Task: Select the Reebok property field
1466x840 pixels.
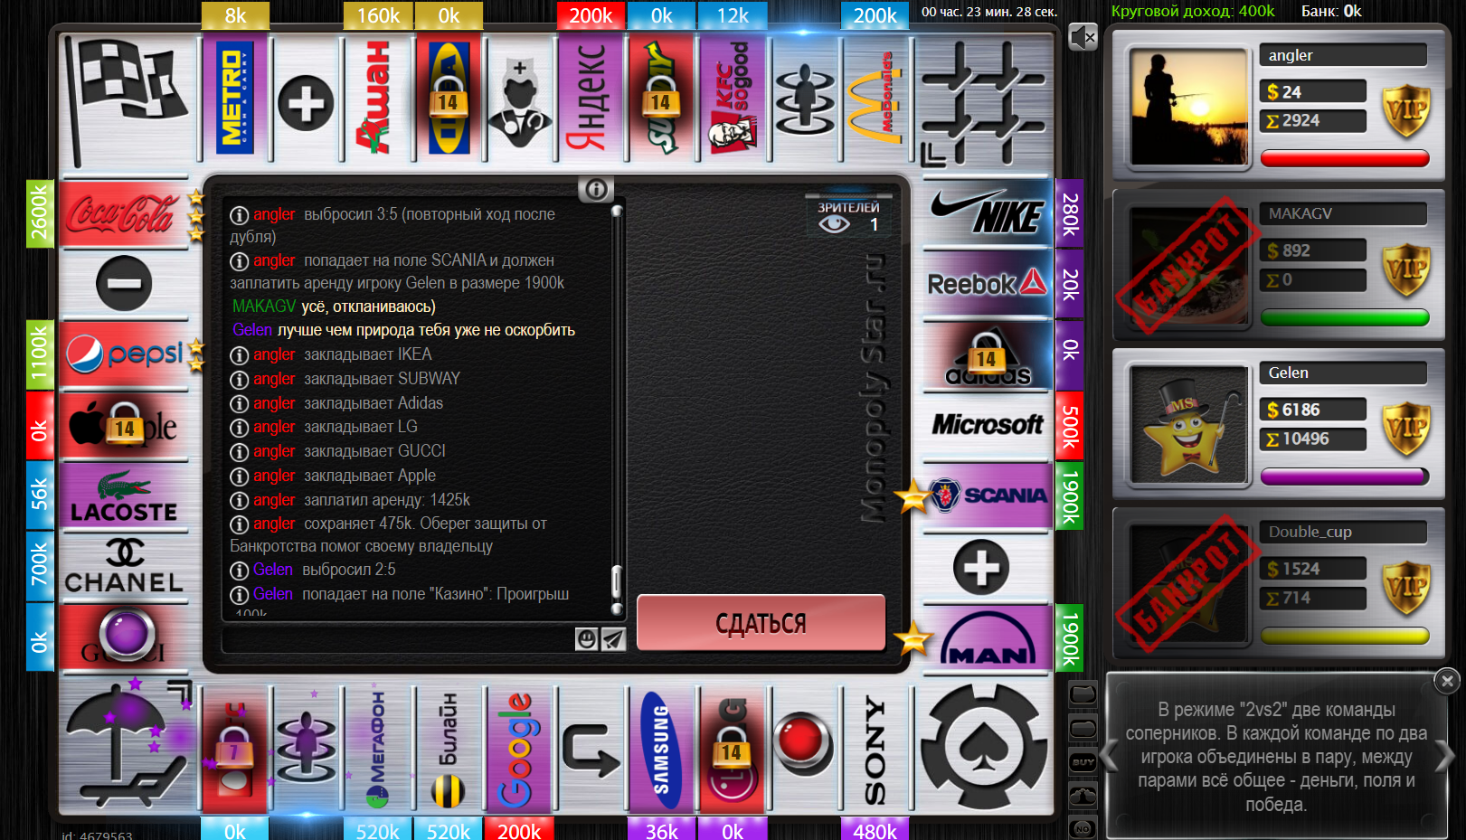Action: click(987, 284)
